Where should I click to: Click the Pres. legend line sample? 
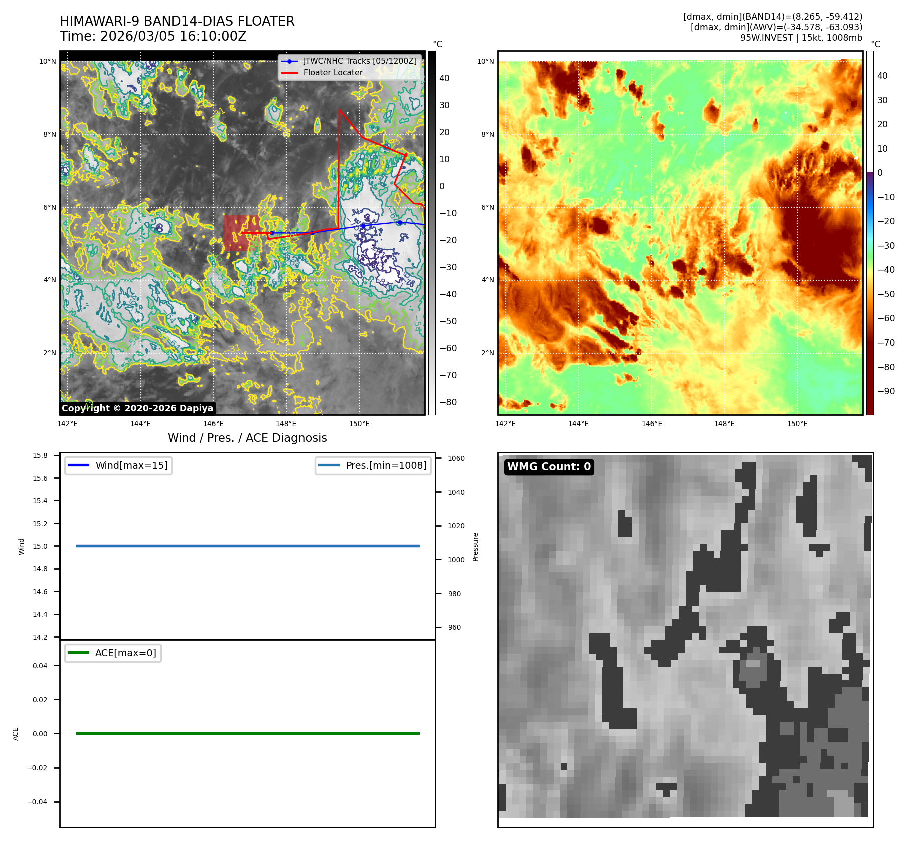329,465
